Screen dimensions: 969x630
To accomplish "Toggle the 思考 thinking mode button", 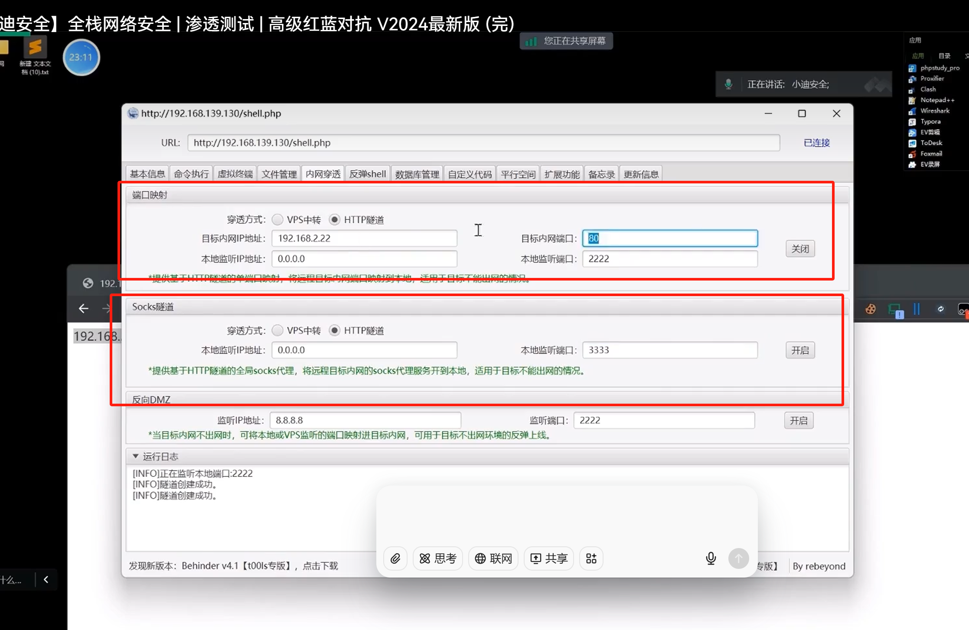I will pyautogui.click(x=438, y=558).
